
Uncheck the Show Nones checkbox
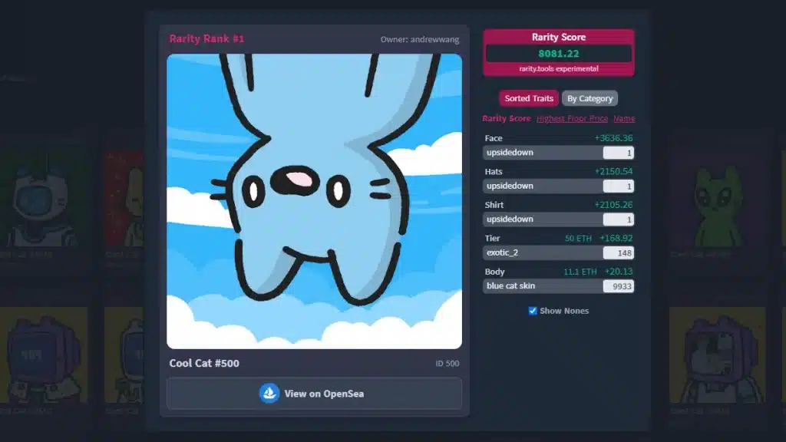533,311
